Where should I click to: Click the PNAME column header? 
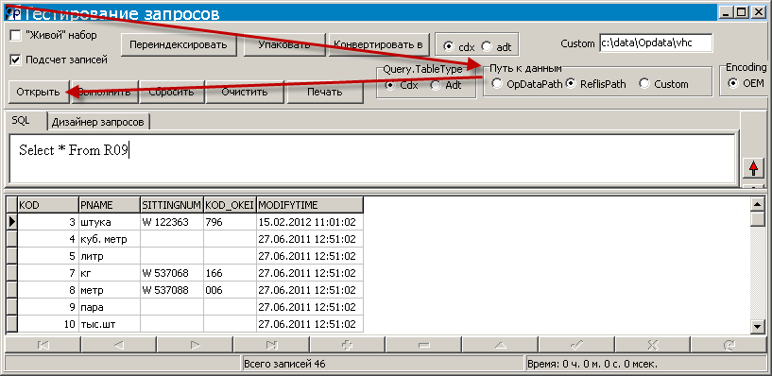coord(110,204)
